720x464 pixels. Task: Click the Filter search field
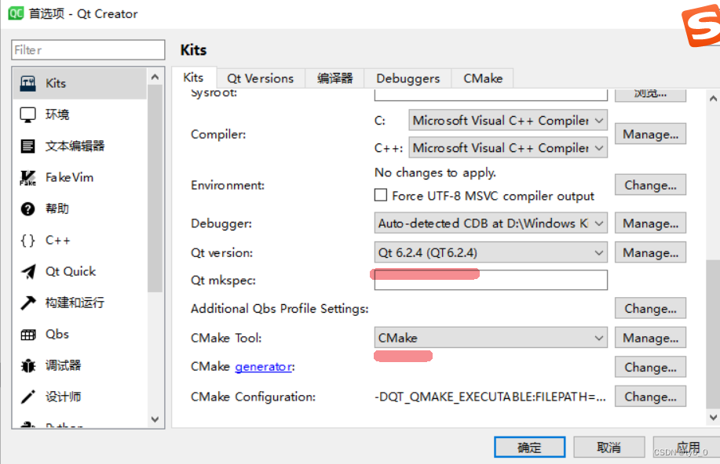click(88, 49)
